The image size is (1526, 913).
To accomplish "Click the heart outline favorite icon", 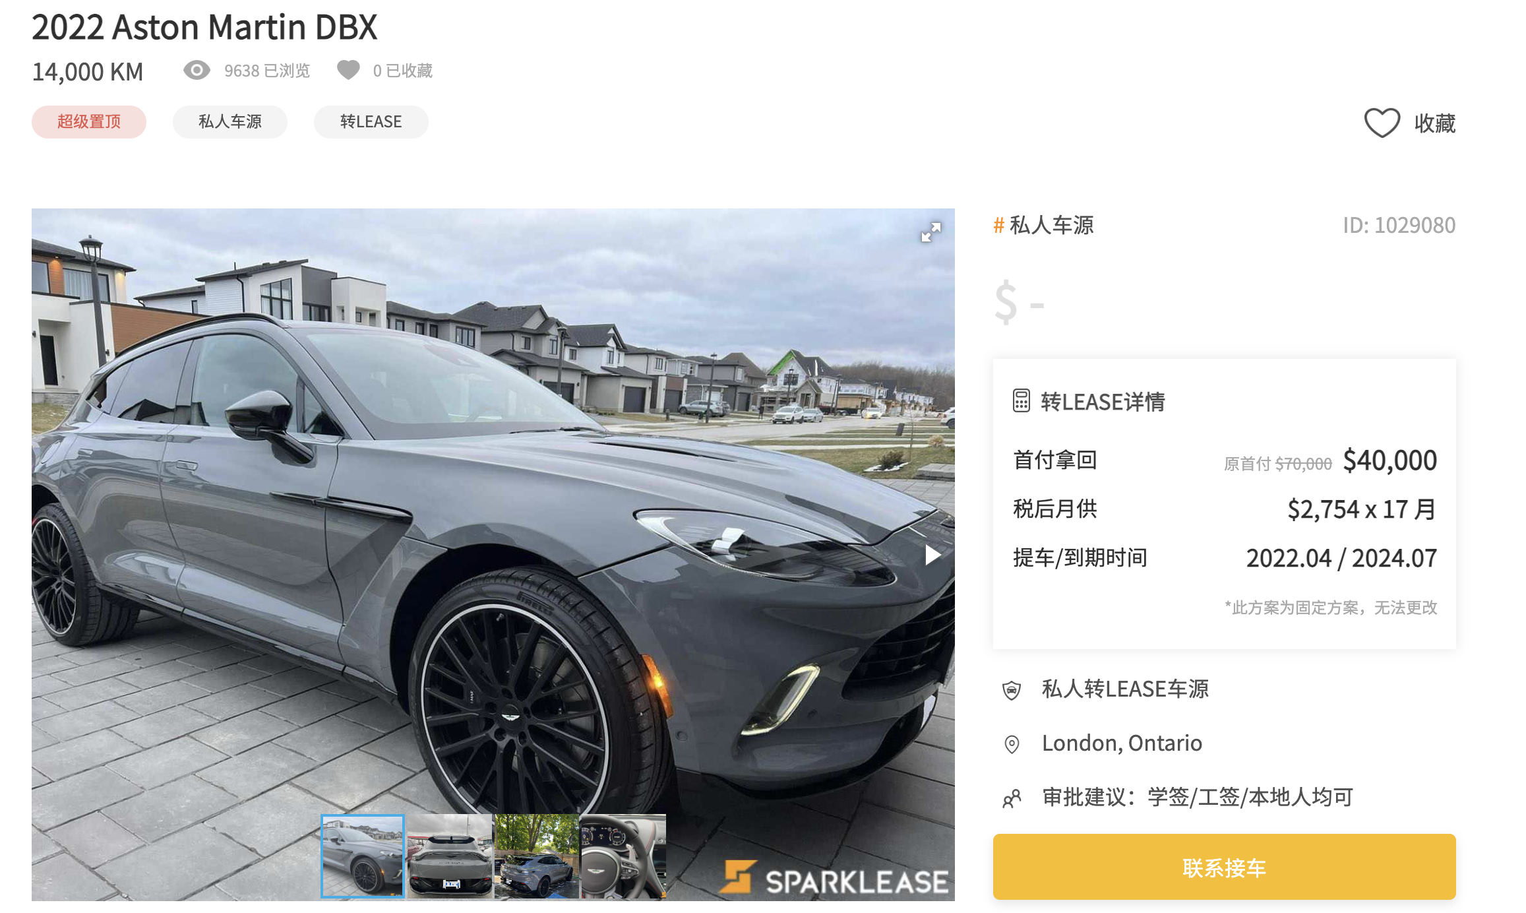I will point(1382,123).
